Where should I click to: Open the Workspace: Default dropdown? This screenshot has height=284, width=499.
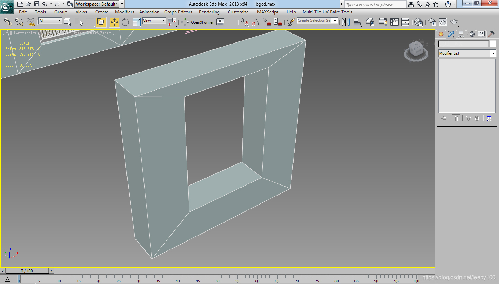[97, 4]
